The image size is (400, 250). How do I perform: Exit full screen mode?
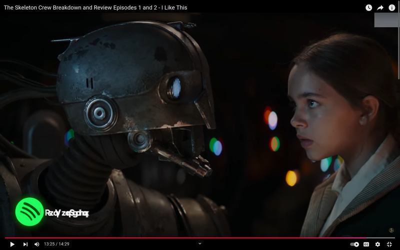tap(389, 244)
